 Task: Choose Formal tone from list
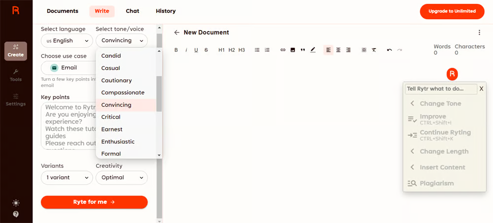(x=126, y=154)
